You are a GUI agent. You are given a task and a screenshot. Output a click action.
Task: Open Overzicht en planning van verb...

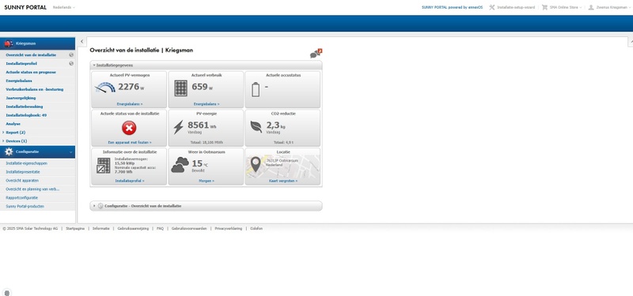click(x=32, y=189)
